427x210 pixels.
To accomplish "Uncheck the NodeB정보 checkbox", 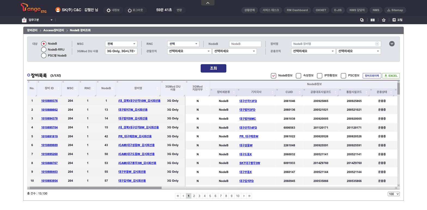I will point(273,76).
